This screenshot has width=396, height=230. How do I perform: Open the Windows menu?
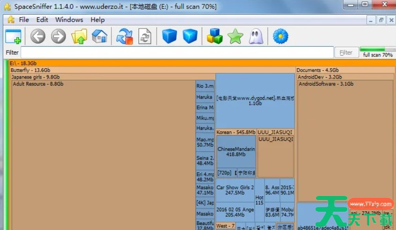coord(69,20)
